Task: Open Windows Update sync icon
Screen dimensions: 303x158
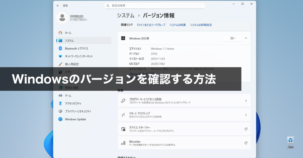Action: coord(60,119)
